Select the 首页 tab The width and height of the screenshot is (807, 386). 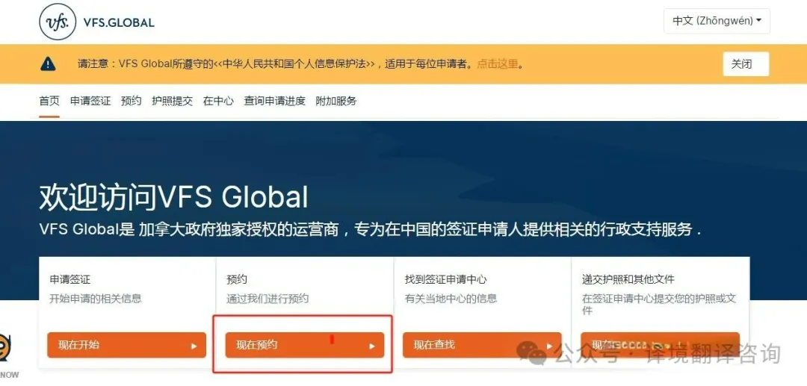(49, 101)
